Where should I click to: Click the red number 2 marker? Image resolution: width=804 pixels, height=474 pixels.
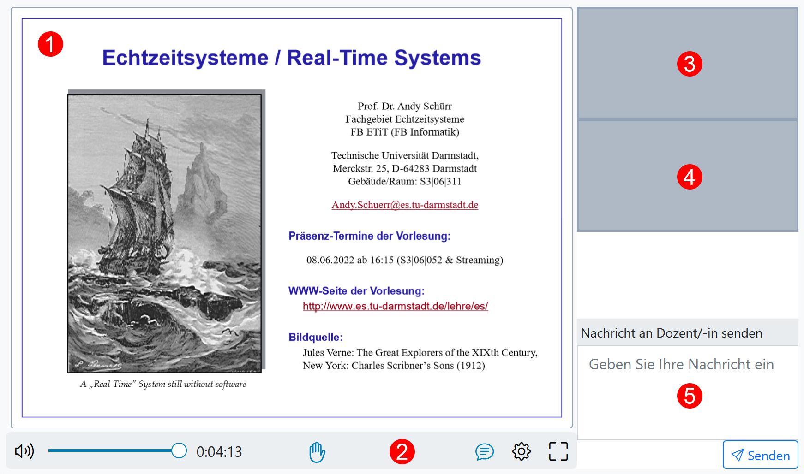402,452
